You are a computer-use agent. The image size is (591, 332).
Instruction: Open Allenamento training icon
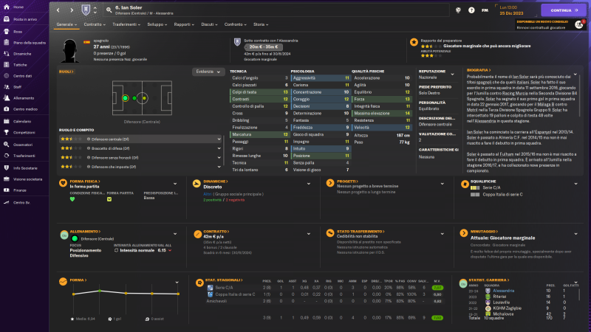coord(7,98)
